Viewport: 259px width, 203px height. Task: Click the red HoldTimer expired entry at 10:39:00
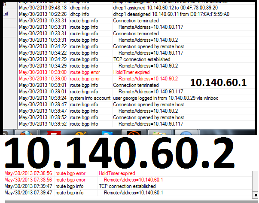coord(131,72)
